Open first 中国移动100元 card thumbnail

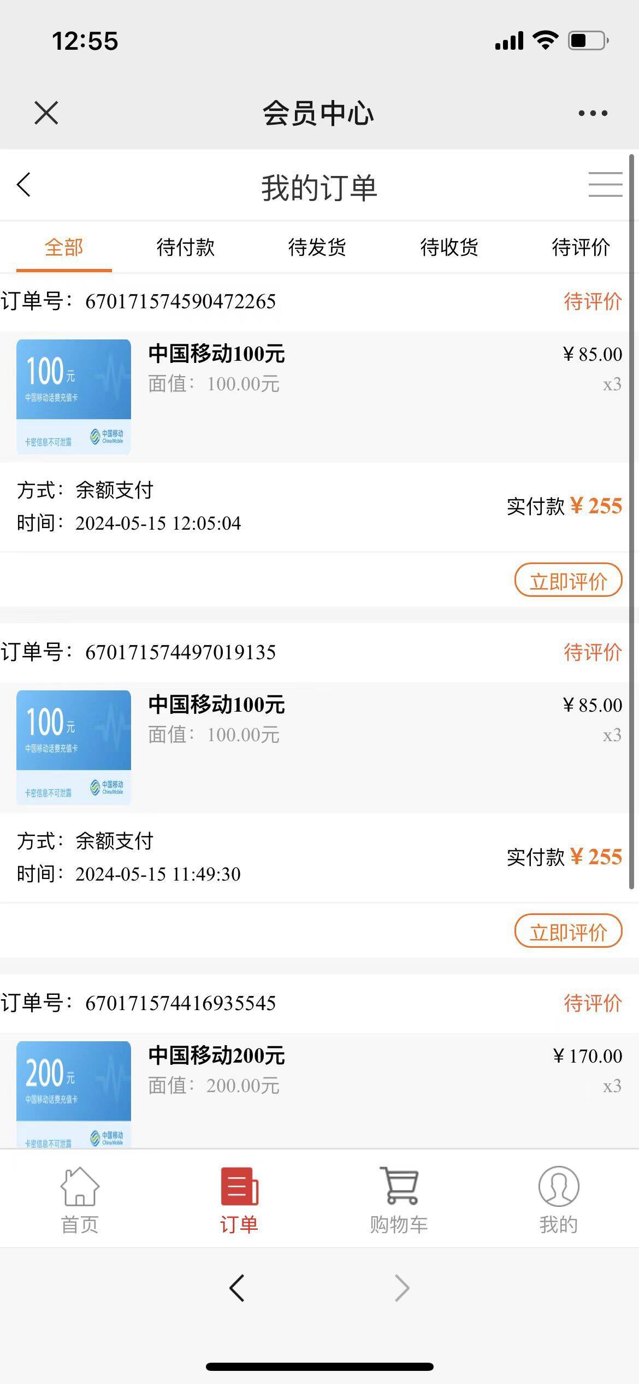pos(74,397)
